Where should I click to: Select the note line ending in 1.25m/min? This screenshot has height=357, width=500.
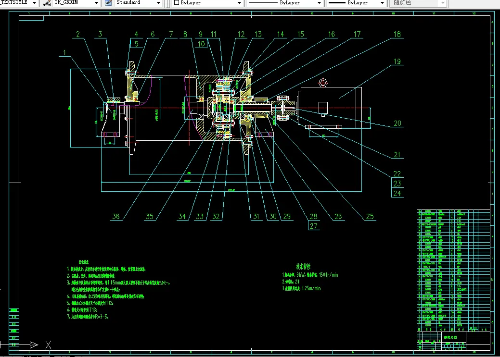pos(301,288)
